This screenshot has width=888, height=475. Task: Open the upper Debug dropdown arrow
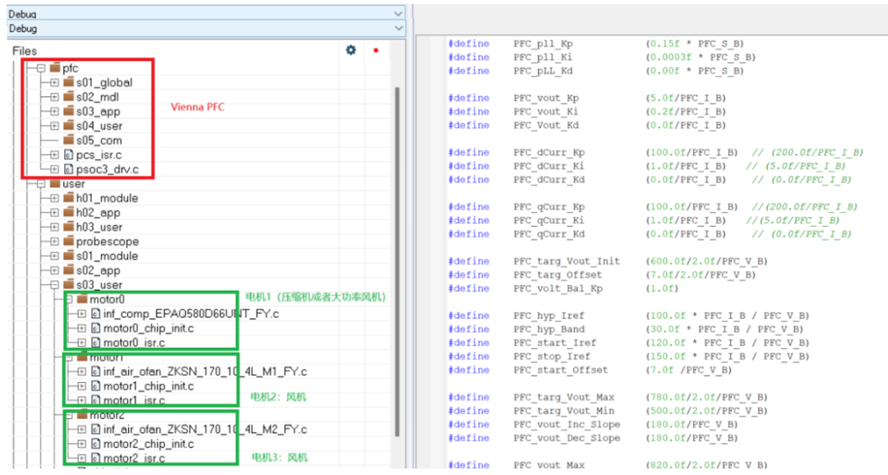click(399, 13)
